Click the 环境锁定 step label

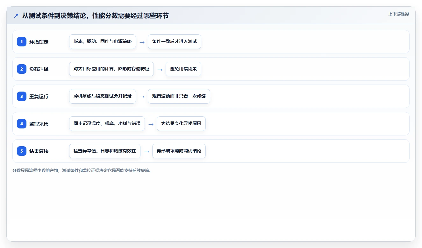pos(39,42)
